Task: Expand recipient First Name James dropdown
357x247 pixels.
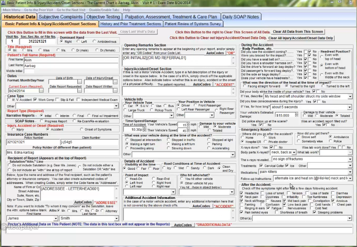Action: (56, 218)
